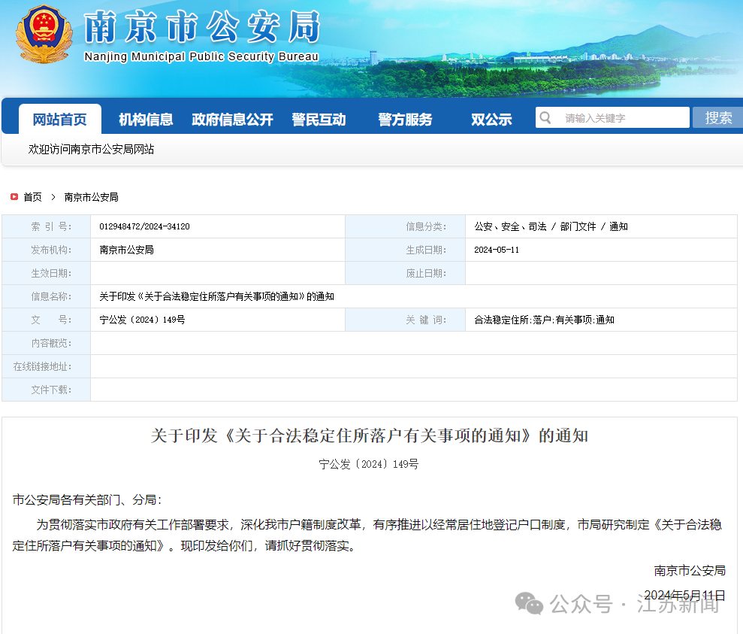
Task: Open the 双公示 menu
Action: tap(491, 118)
